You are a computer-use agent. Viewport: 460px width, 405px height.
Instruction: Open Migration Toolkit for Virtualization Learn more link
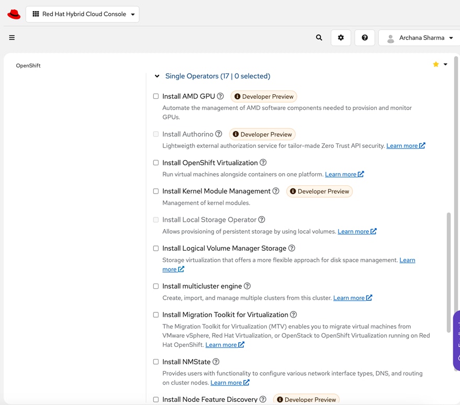tap(225, 345)
